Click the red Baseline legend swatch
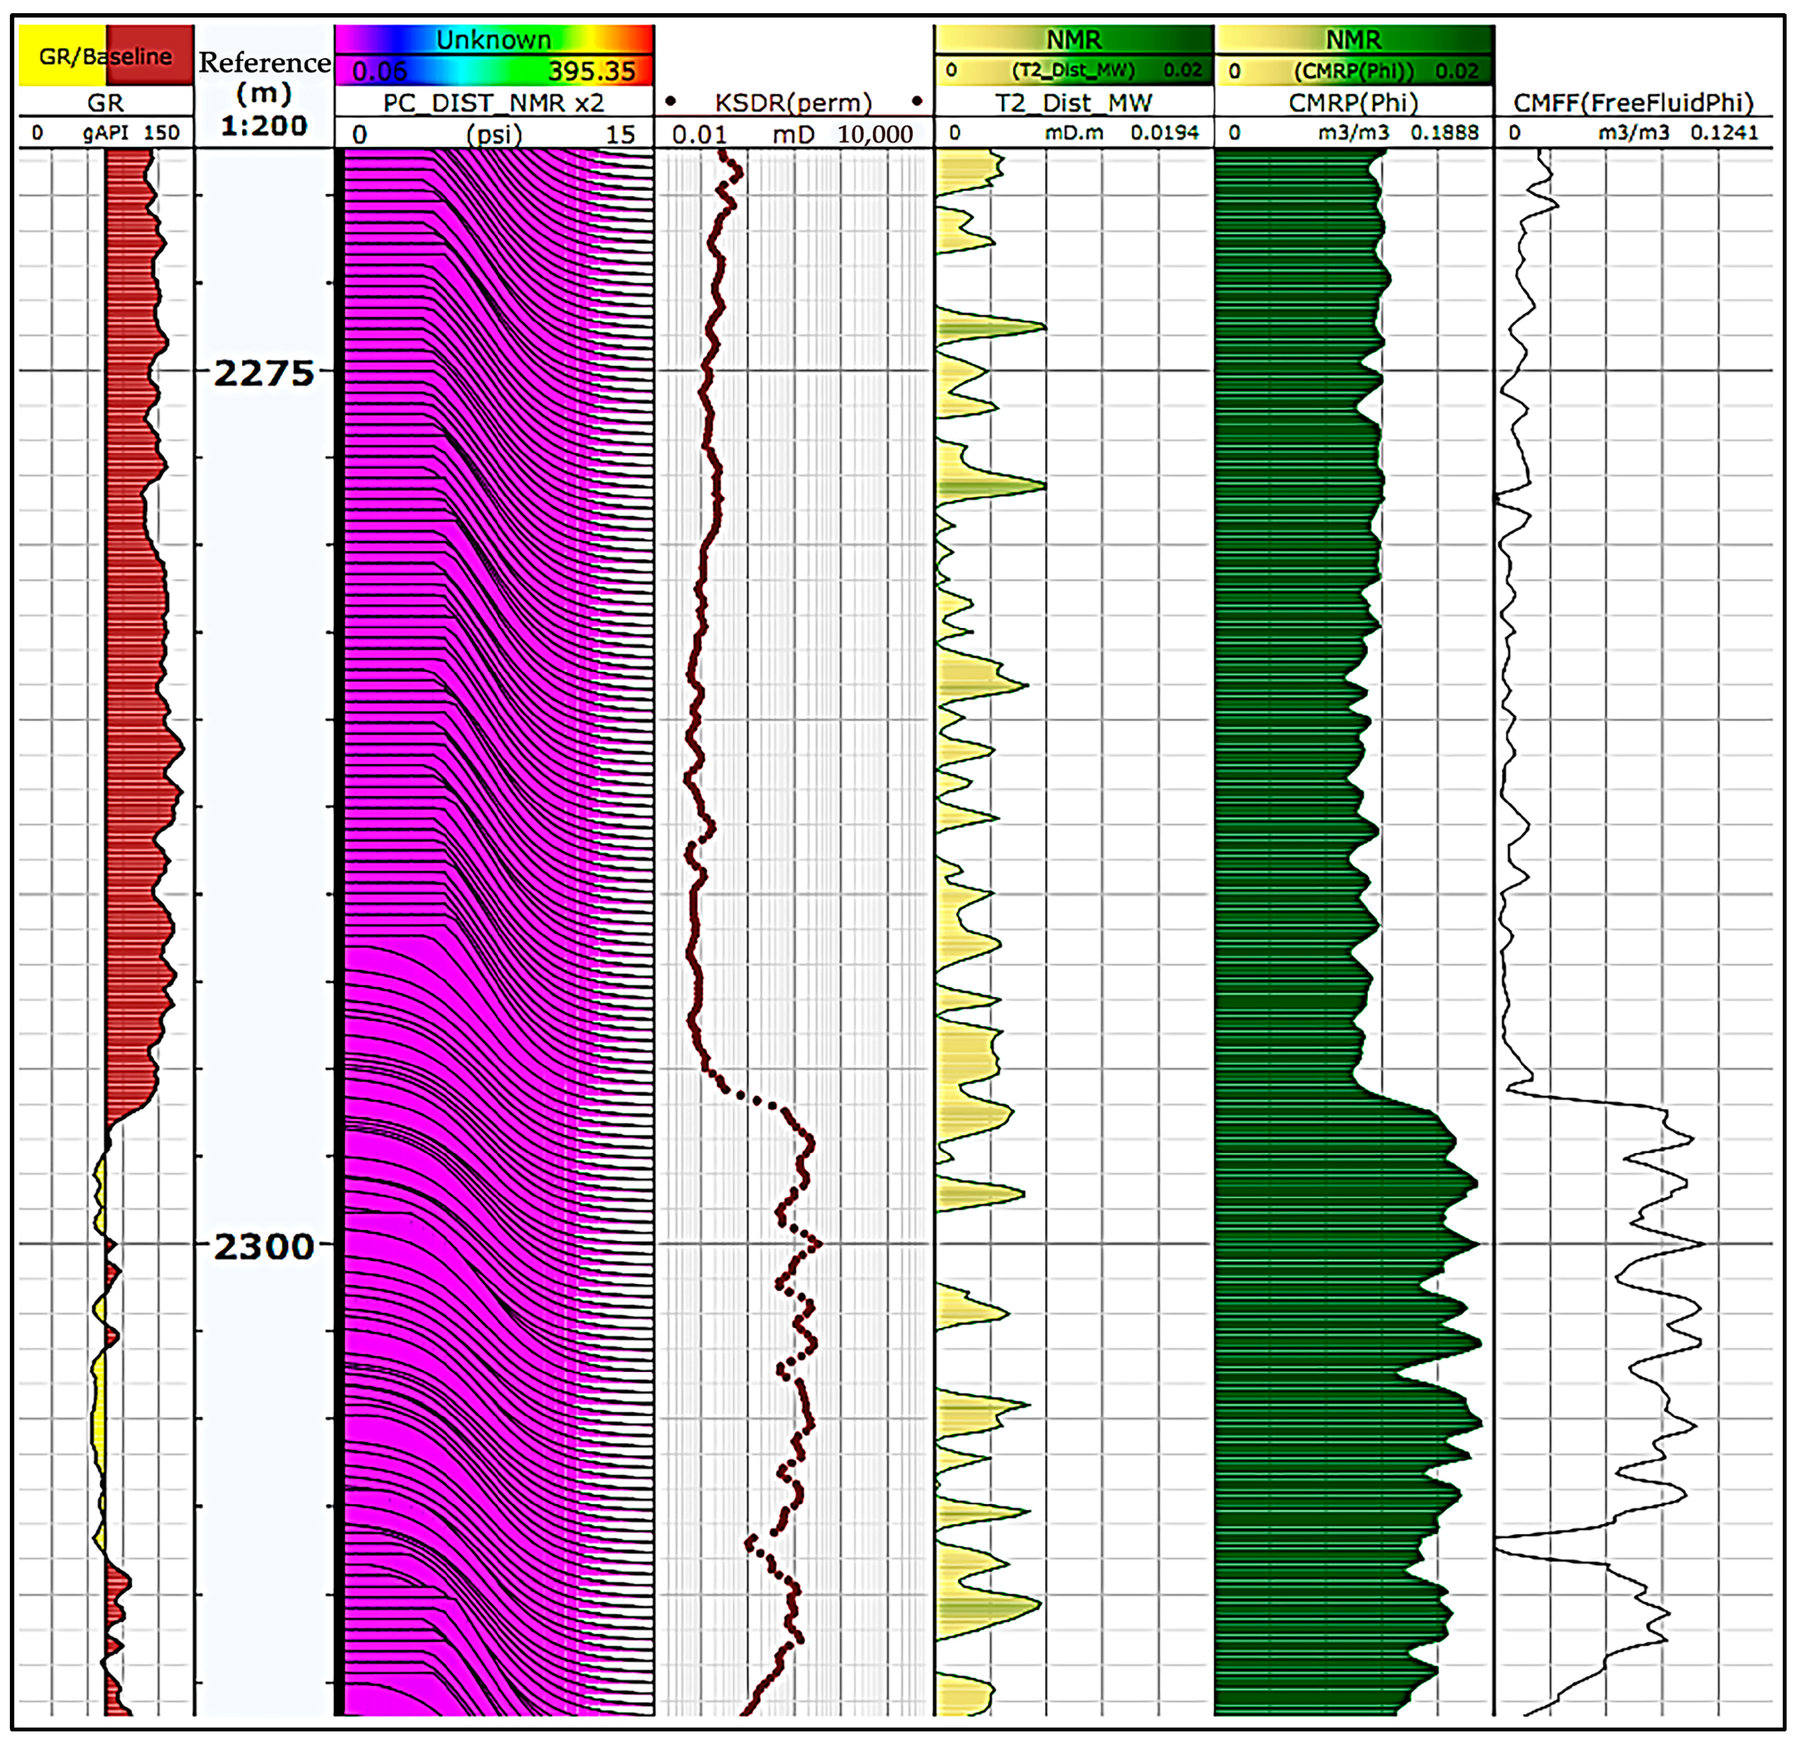This screenshot has height=1744, width=1797. tap(150, 56)
